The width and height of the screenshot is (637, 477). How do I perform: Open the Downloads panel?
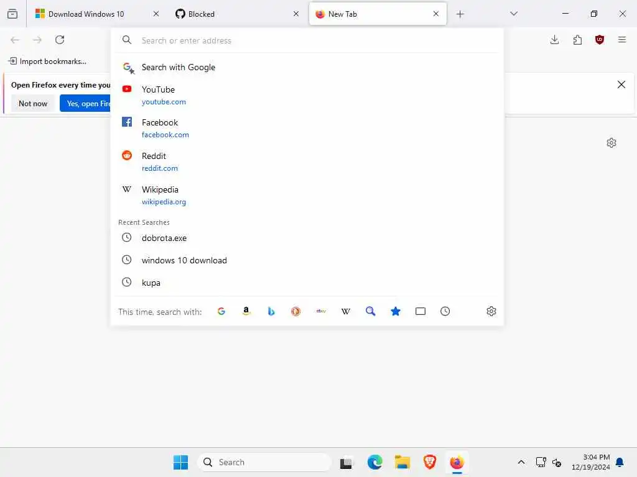point(554,40)
